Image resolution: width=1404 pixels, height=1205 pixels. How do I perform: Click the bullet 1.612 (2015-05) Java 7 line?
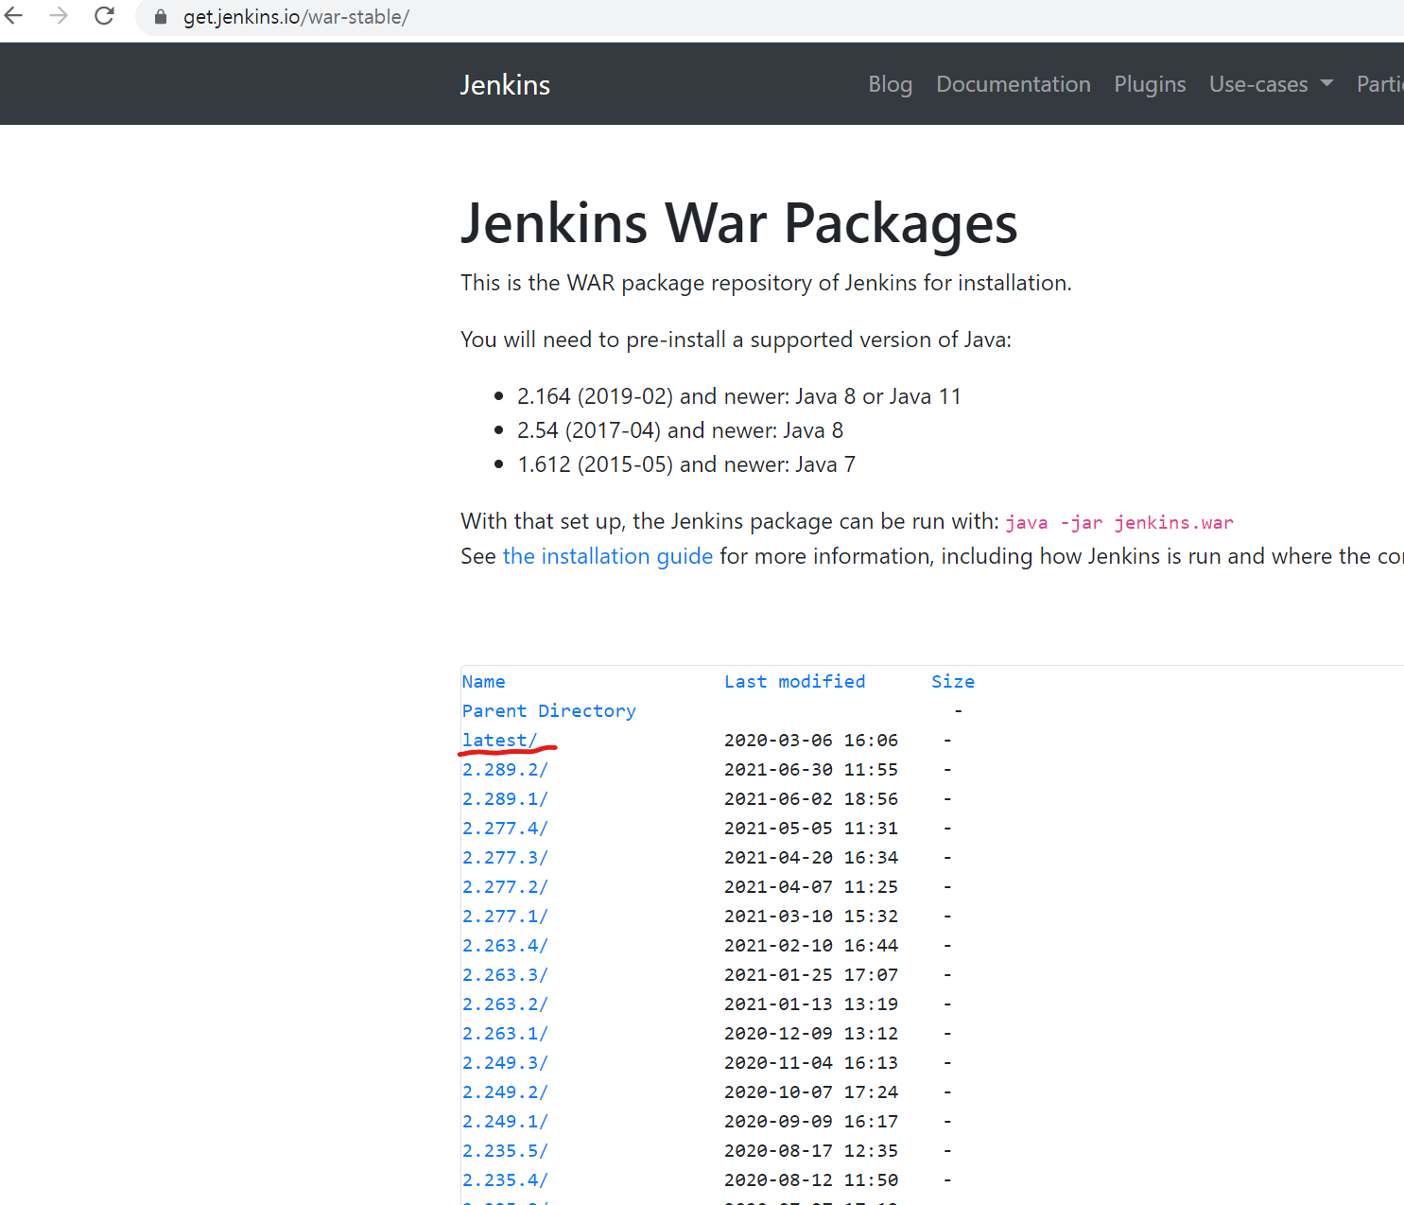(x=686, y=464)
